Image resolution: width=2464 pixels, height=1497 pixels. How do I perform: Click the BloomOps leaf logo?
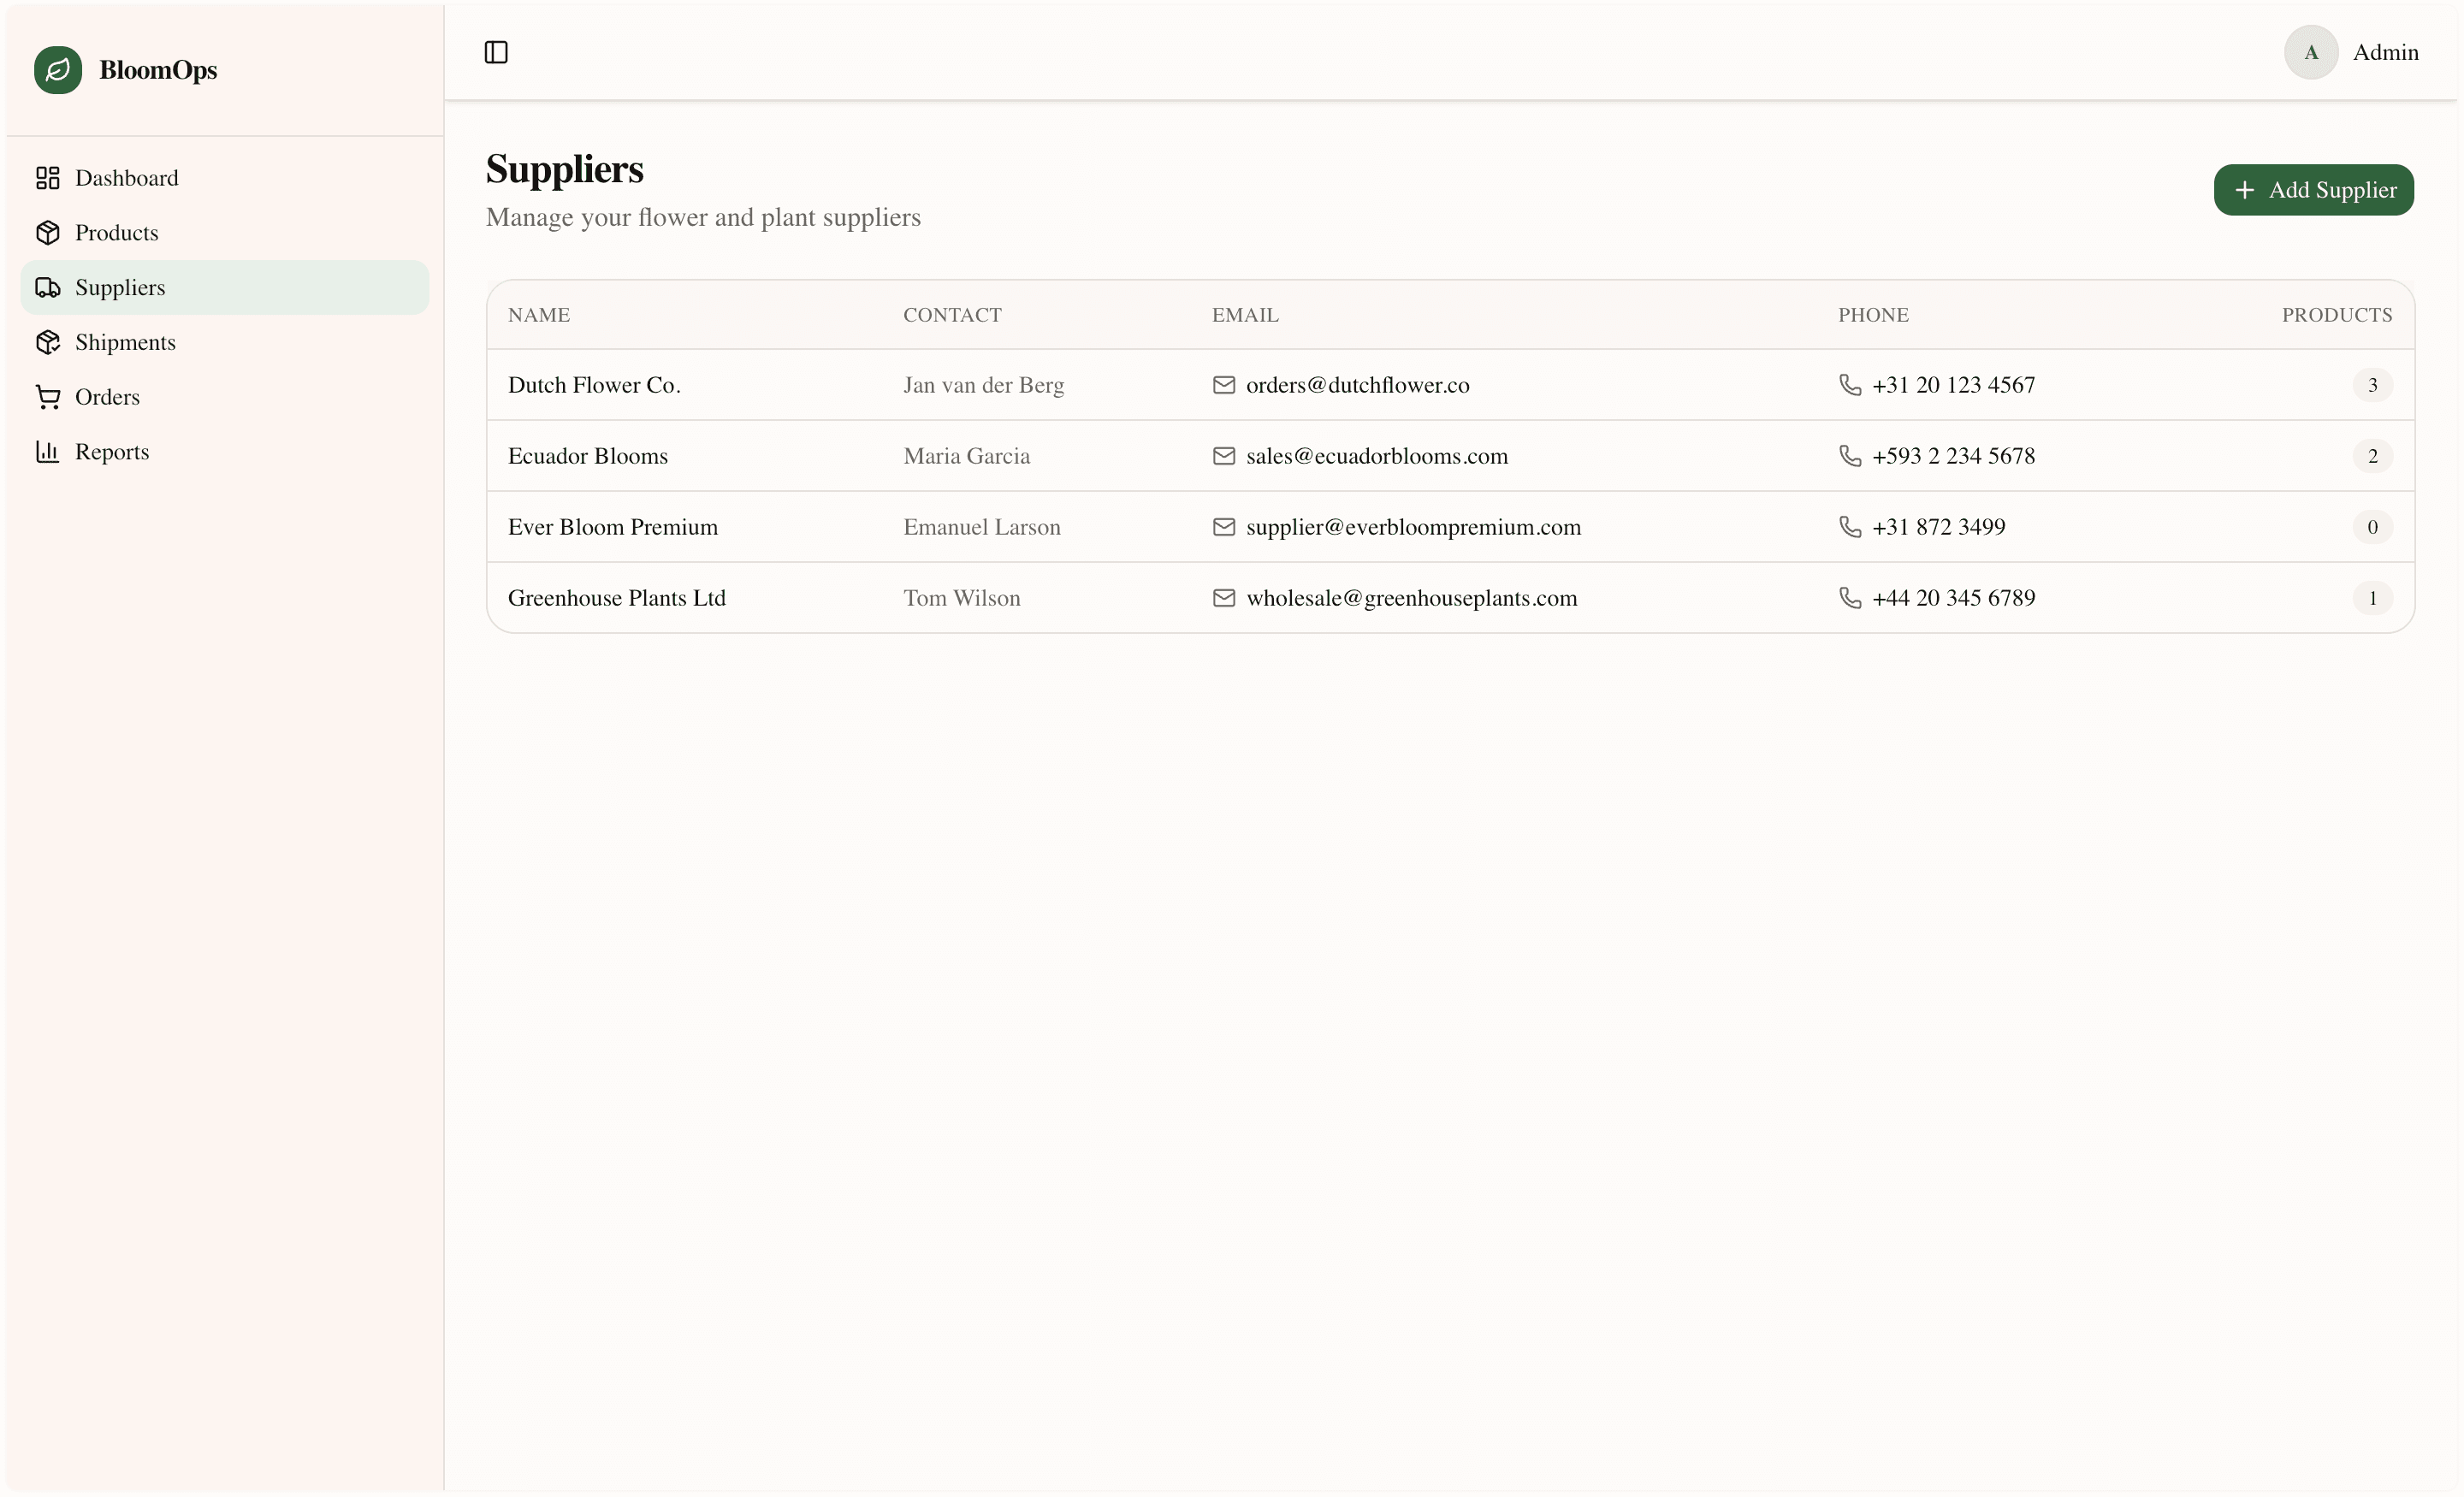coord(58,70)
